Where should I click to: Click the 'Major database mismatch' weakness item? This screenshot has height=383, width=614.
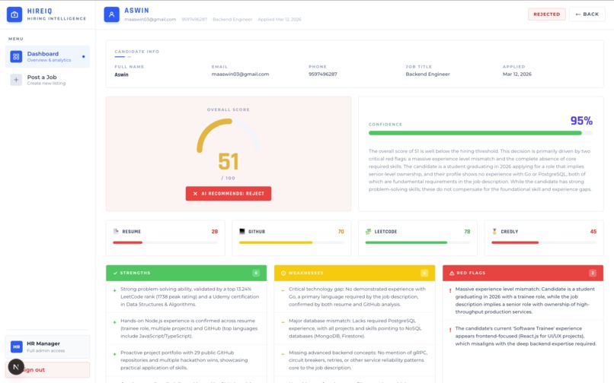[x=354, y=328]
